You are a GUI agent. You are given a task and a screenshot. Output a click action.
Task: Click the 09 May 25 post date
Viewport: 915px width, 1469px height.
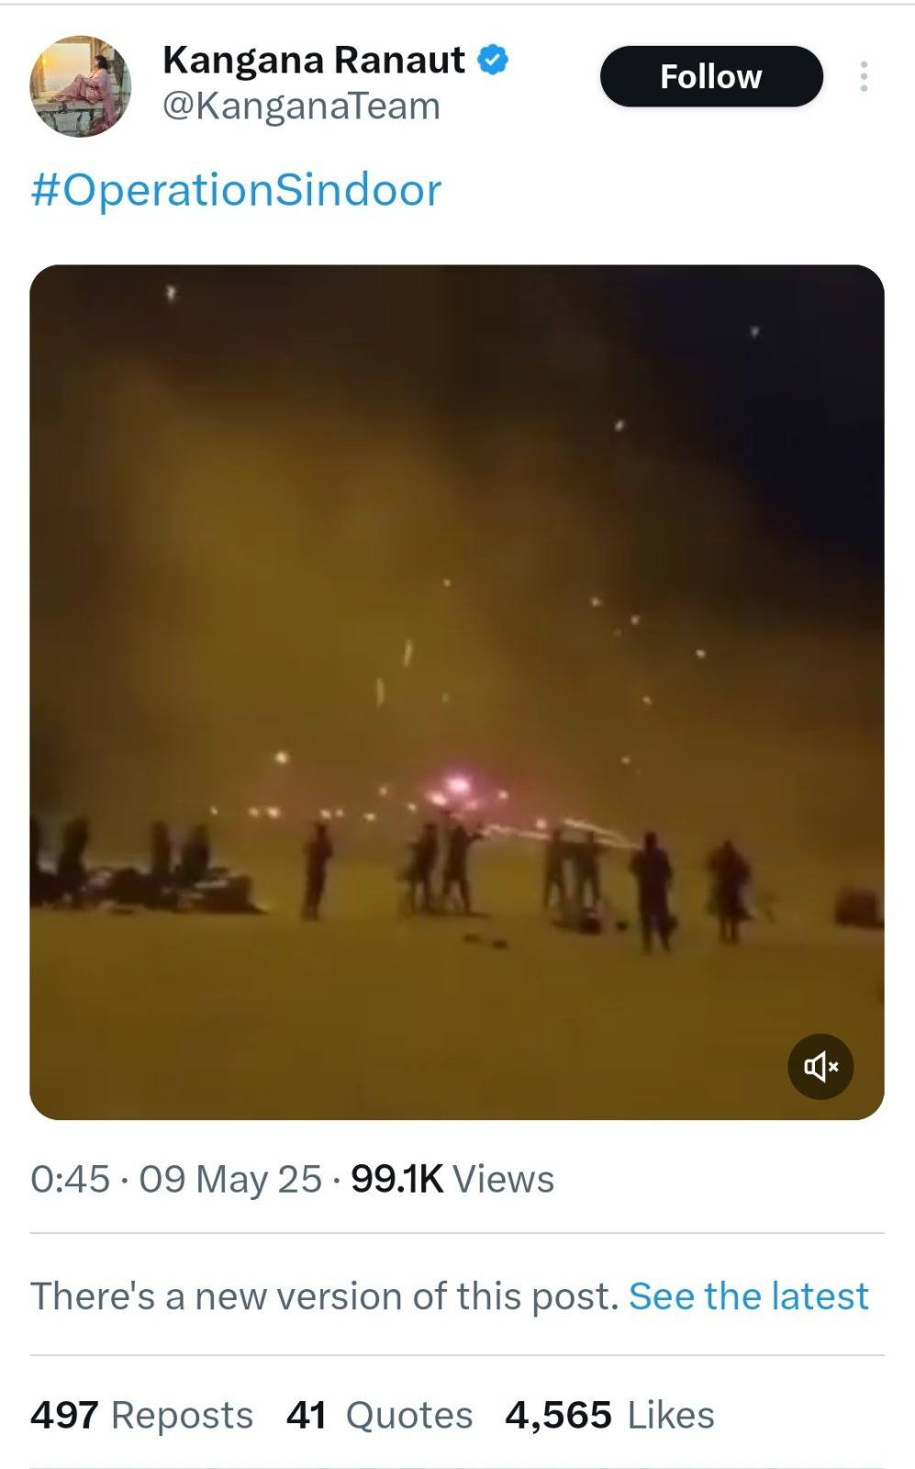click(230, 1179)
